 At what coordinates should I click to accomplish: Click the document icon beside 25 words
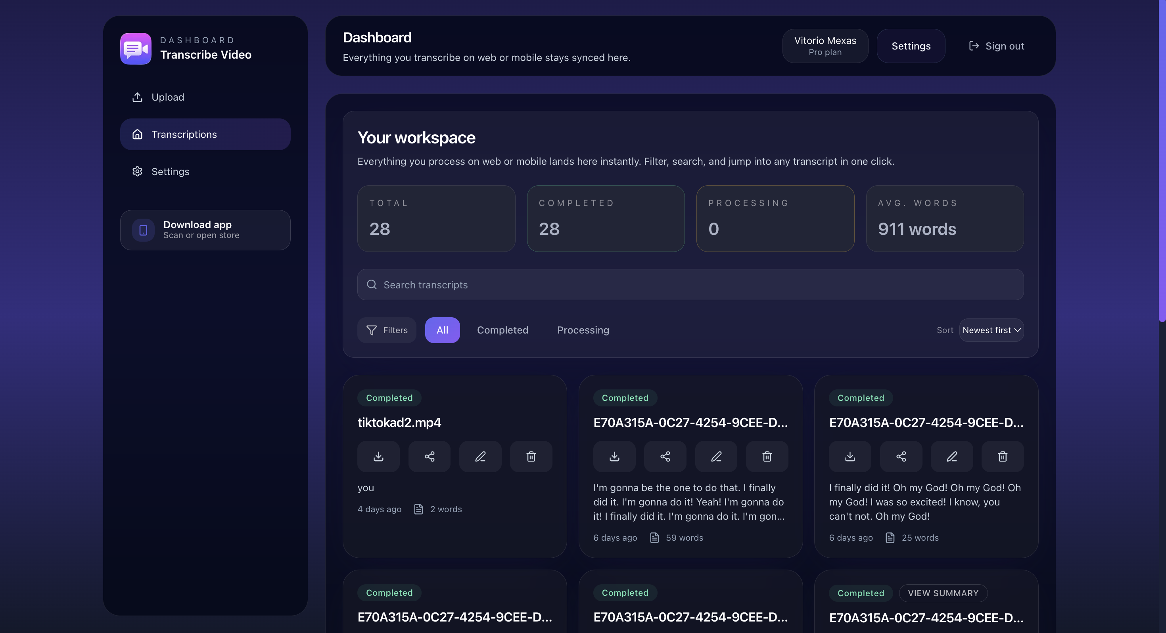tap(890, 538)
